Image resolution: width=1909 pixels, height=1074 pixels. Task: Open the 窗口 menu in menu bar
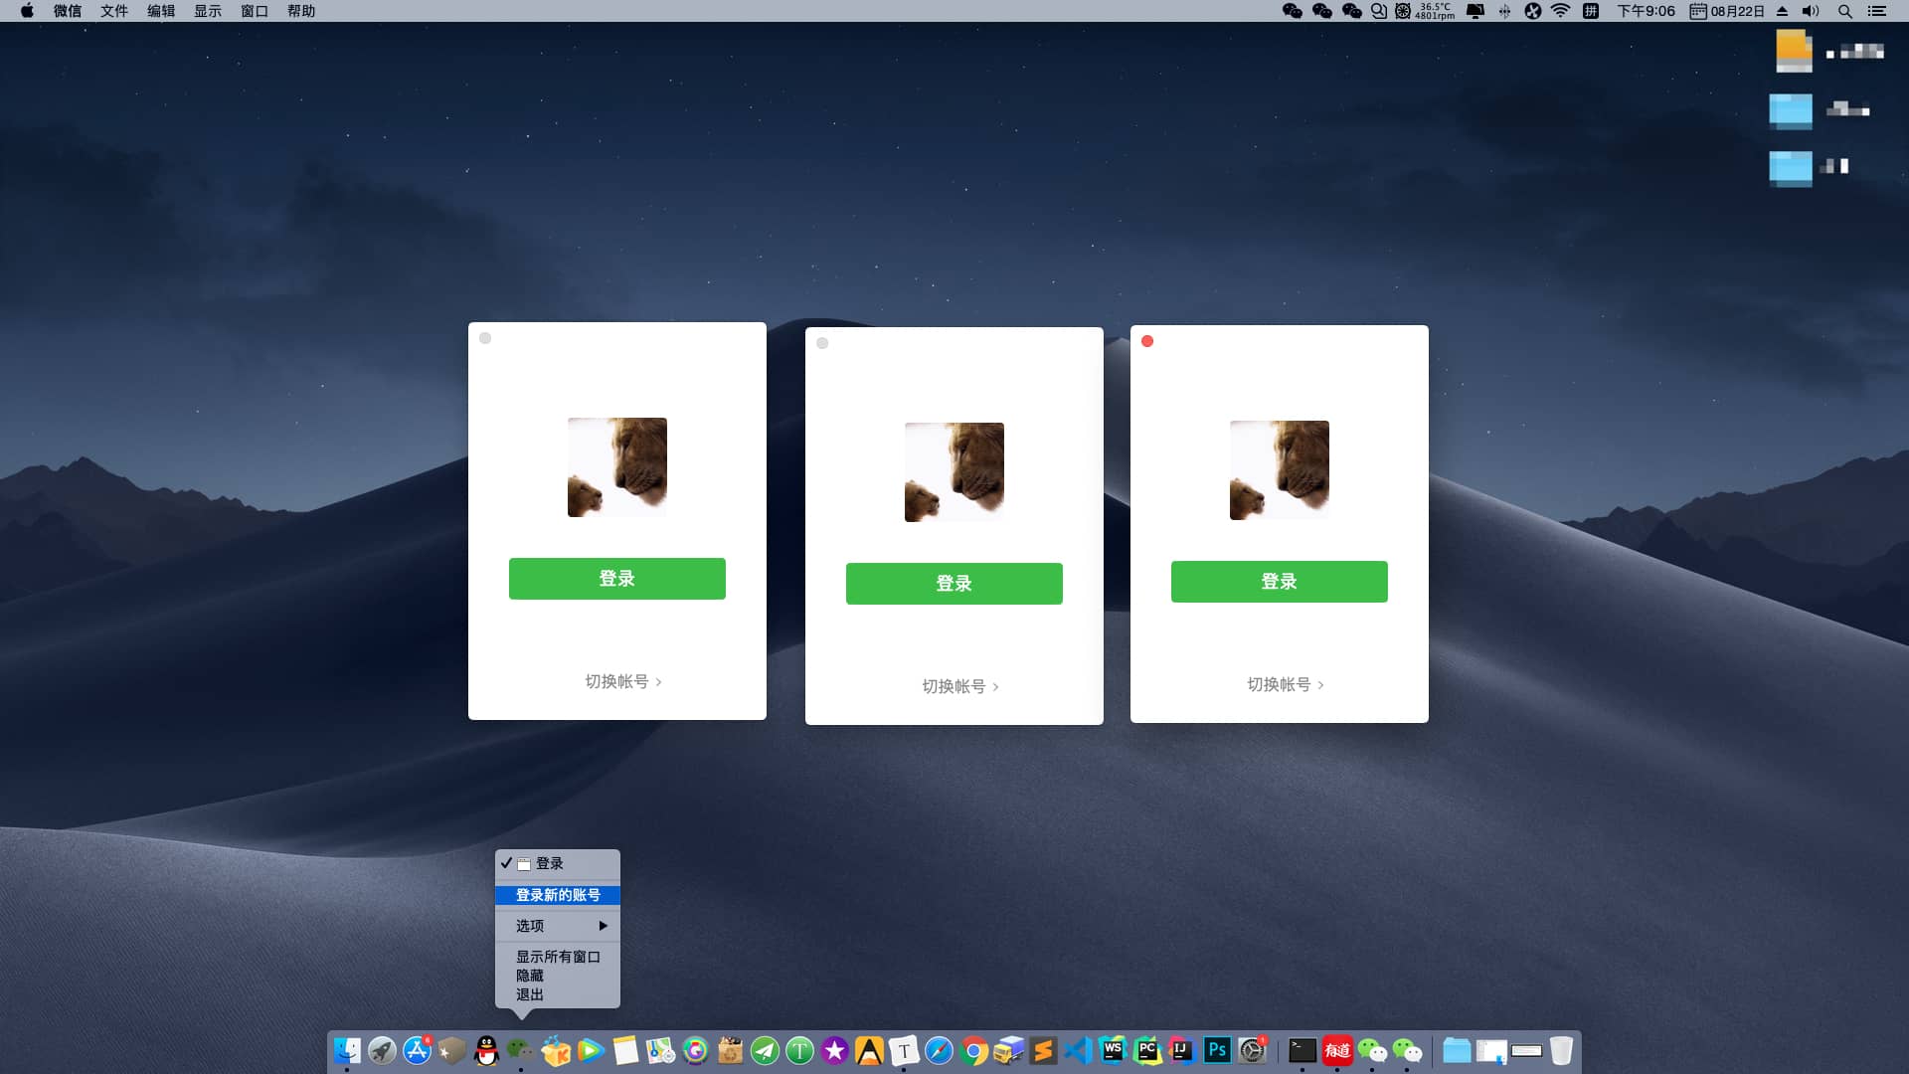tap(255, 11)
